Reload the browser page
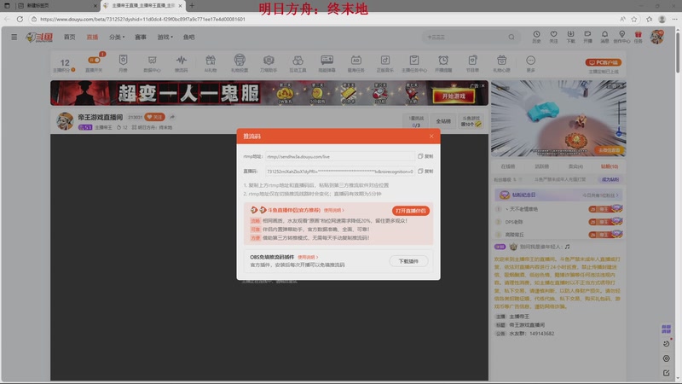This screenshot has width=682, height=384. tap(20, 19)
